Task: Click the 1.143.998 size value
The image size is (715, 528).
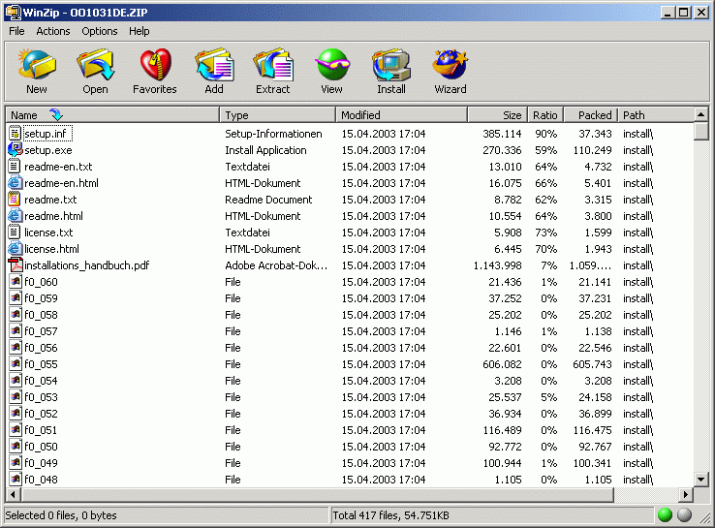Action: pos(497,264)
